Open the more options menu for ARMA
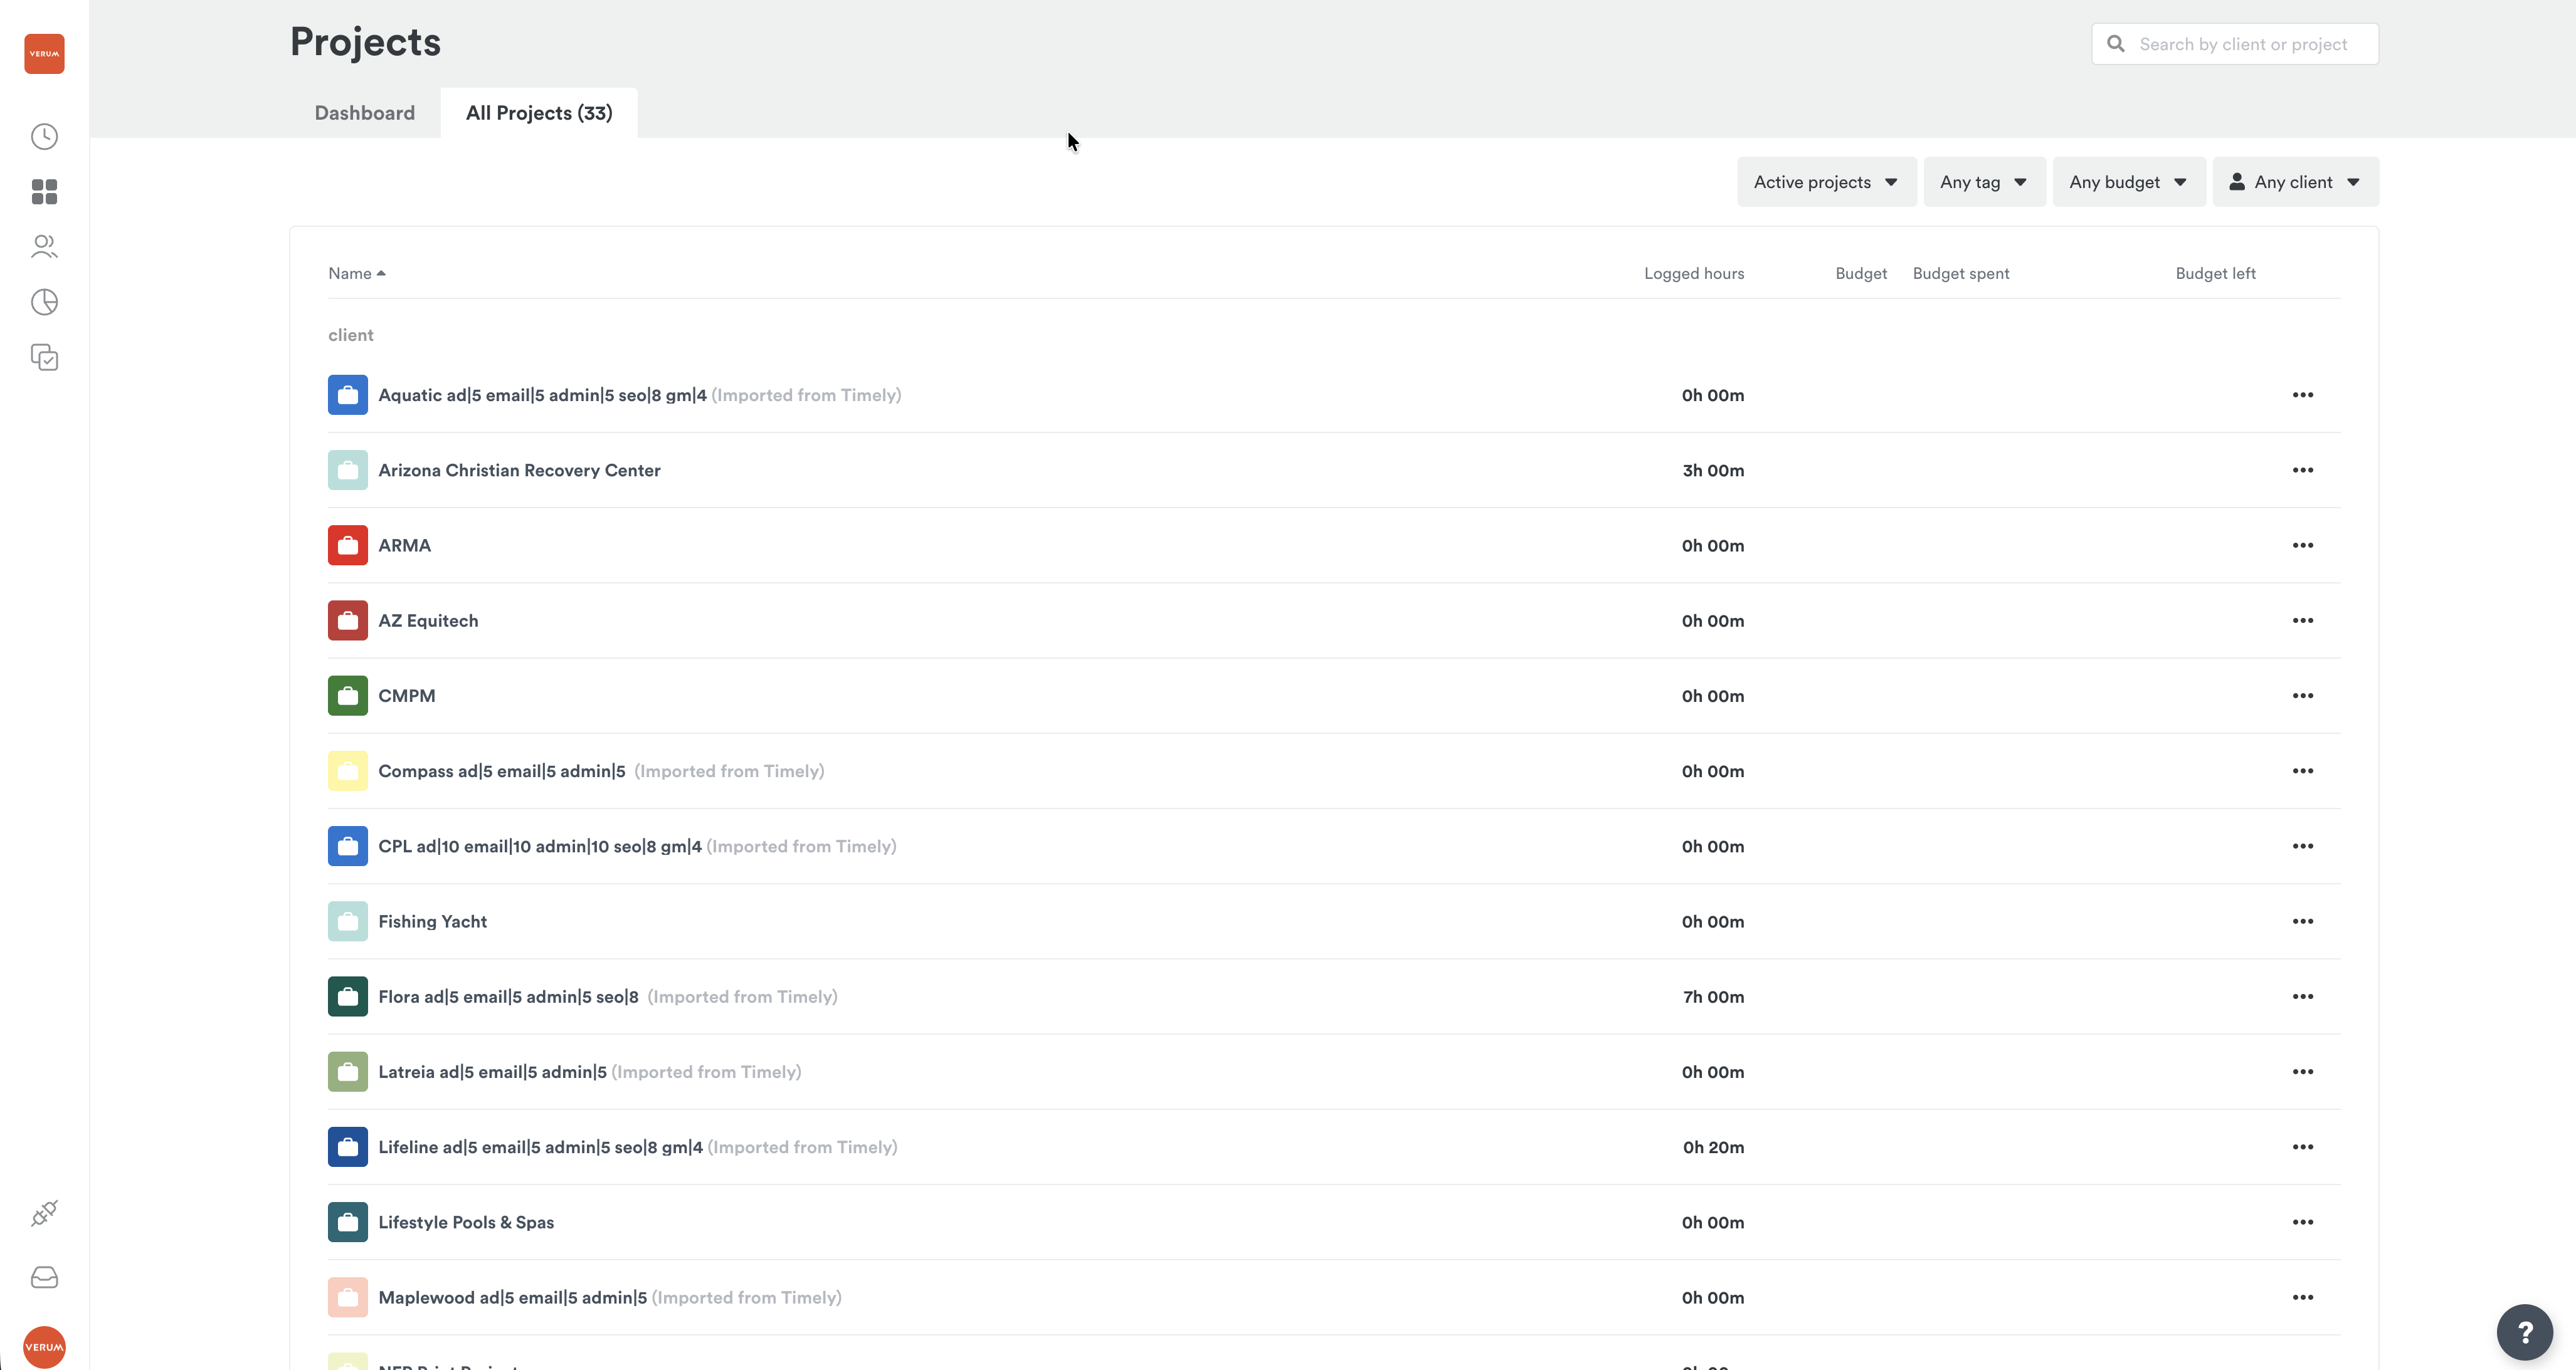The image size is (2576, 1370). [2303, 545]
